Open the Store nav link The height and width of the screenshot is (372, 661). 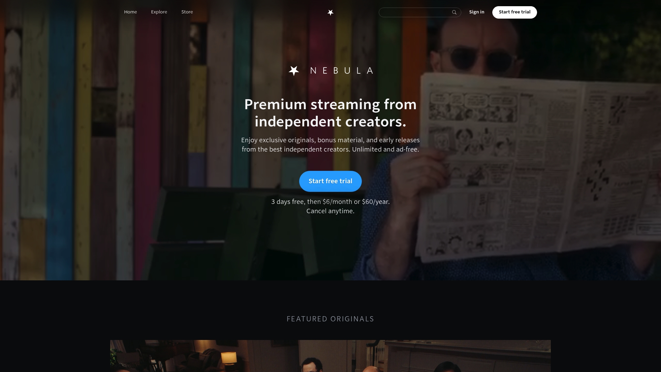(x=187, y=12)
